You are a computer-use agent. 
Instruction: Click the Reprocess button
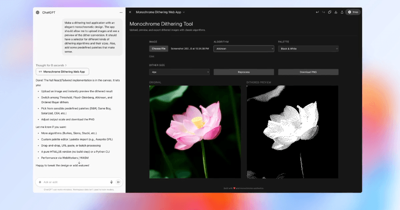[244, 72]
